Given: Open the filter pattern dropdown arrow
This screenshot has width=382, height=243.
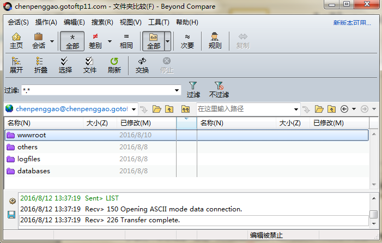Looking at the screenshot, I should (177, 90).
